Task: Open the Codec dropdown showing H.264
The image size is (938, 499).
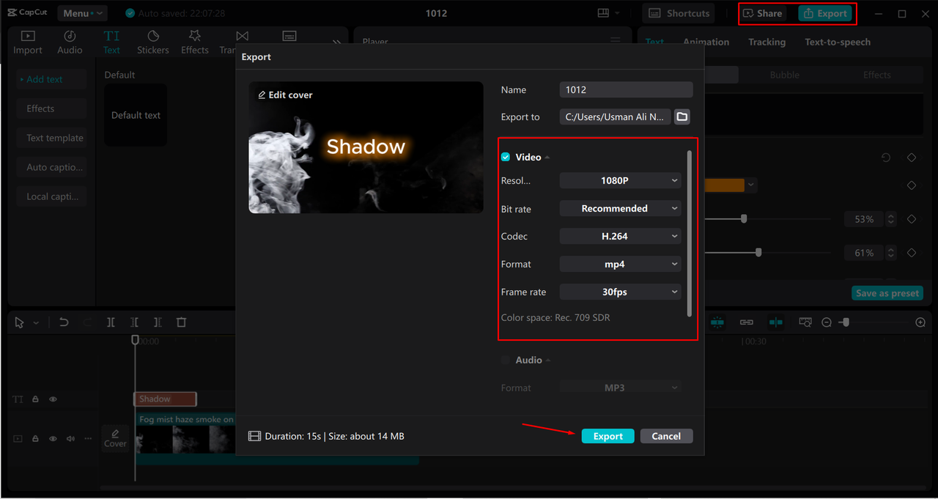Action: 621,237
